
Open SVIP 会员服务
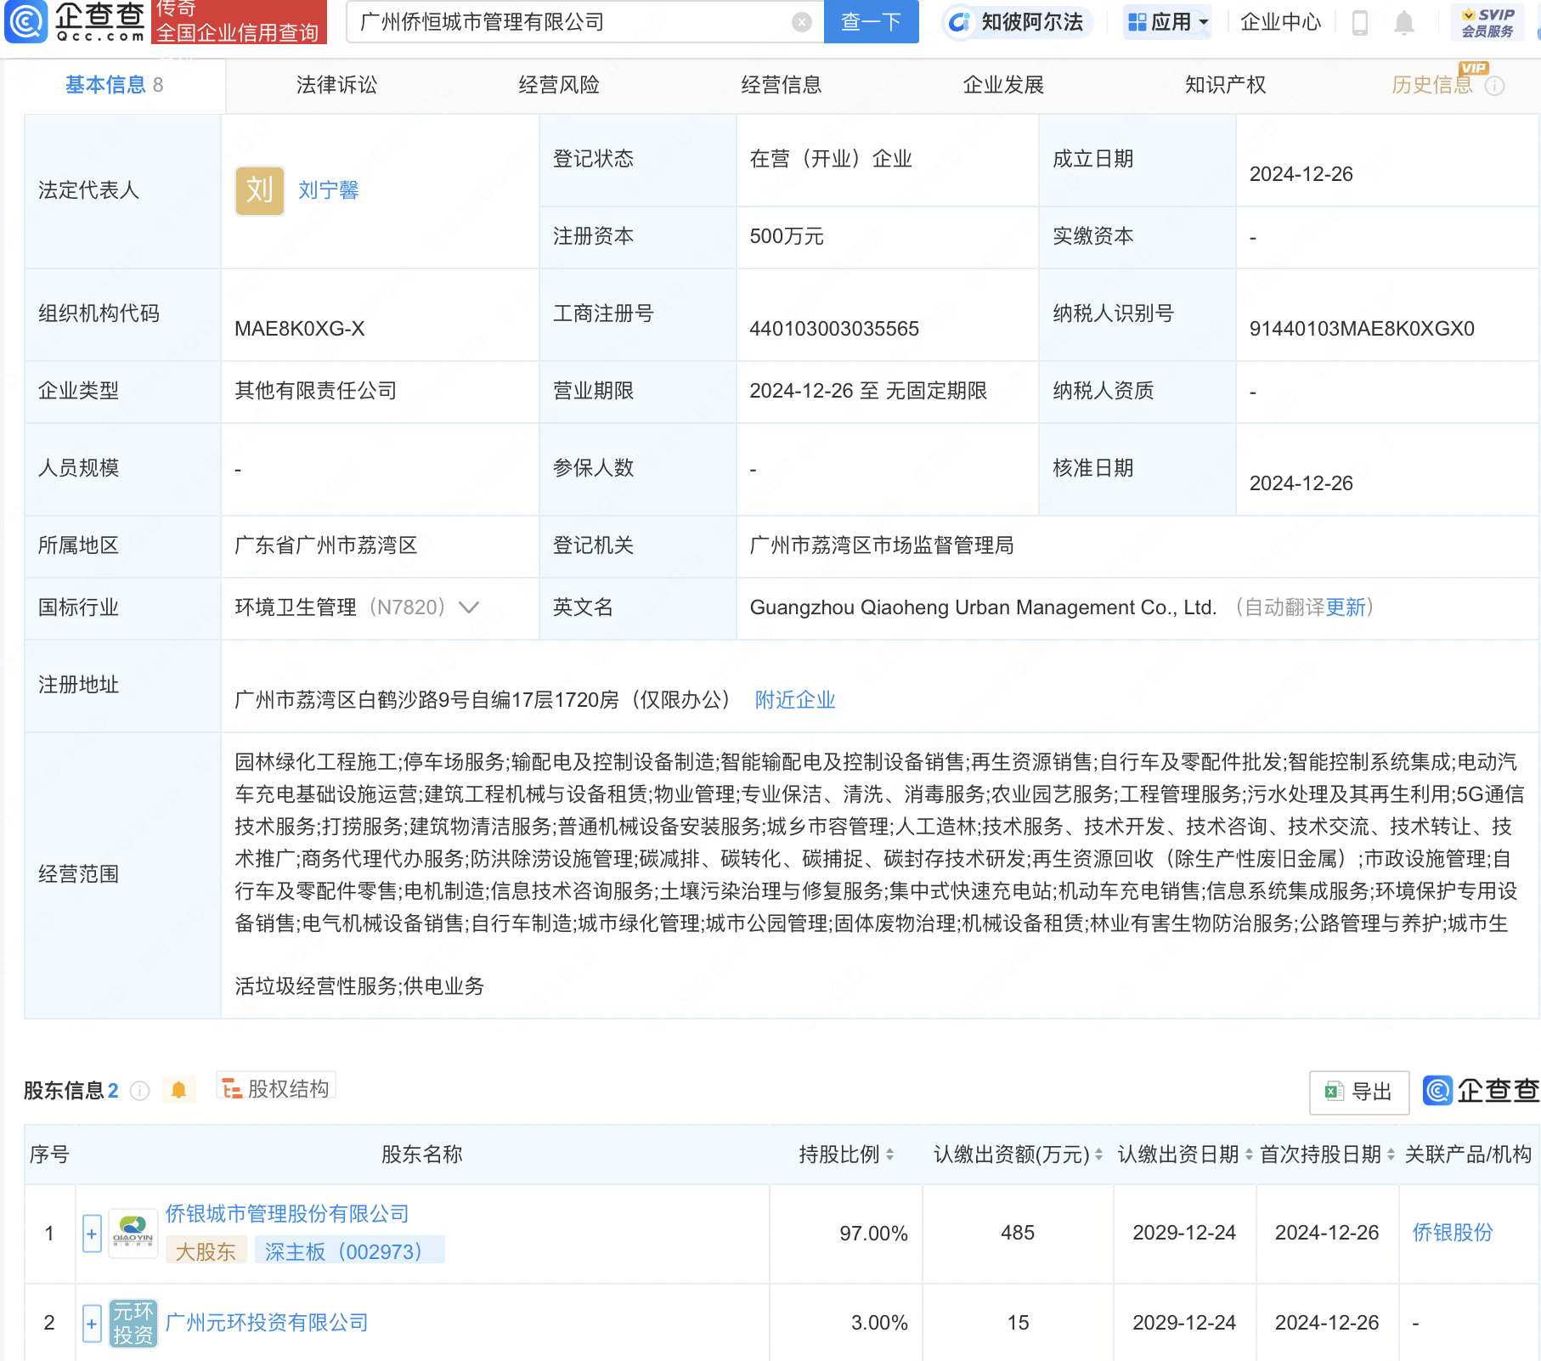[x=1487, y=23]
